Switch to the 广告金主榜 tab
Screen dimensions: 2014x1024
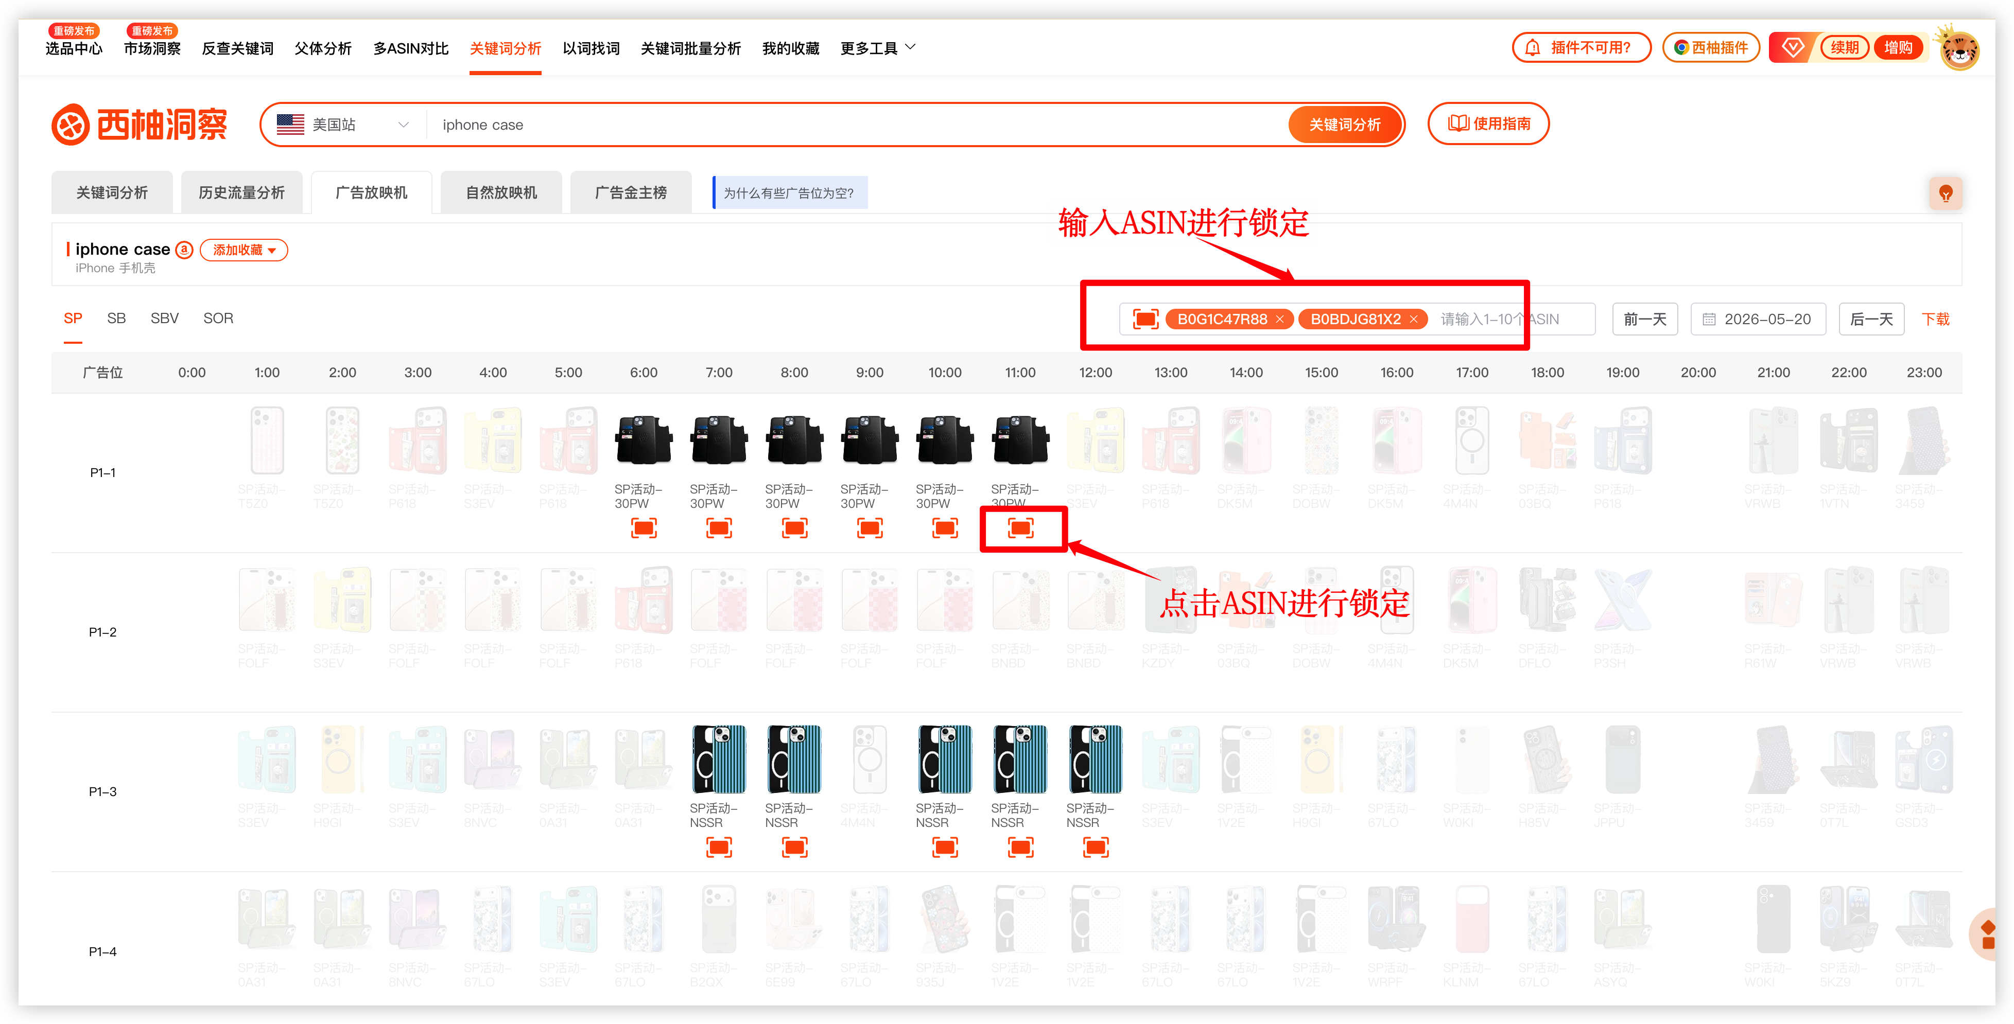631,192
